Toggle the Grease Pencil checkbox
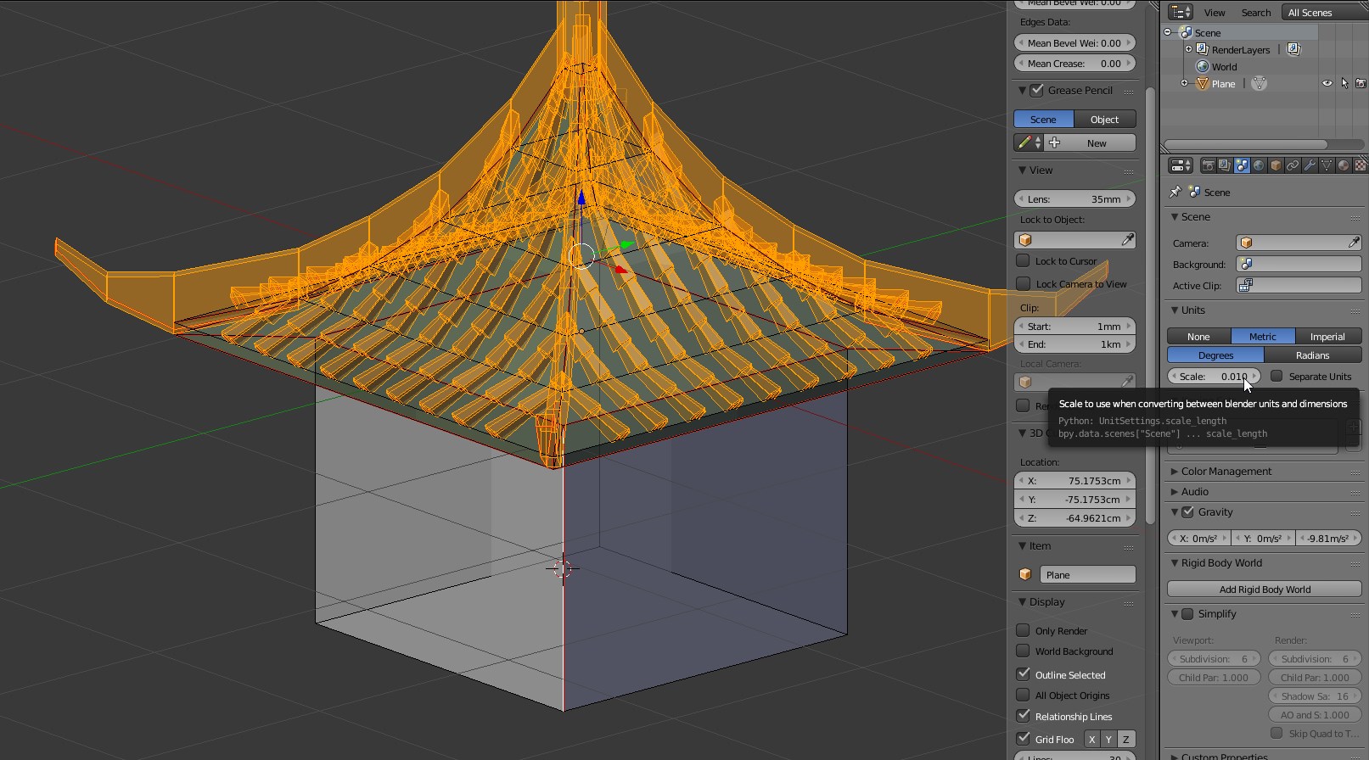1369x760 pixels. point(1037,90)
